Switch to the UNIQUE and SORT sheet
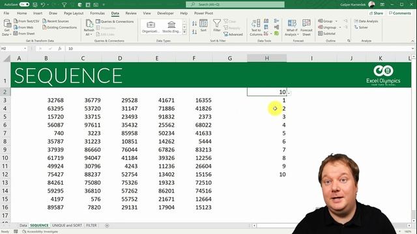The image size is (417, 234). (67, 226)
